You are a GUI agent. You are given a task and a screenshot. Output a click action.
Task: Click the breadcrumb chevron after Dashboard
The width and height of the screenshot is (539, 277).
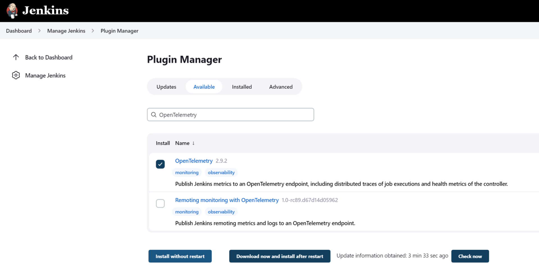pyautogui.click(x=39, y=31)
